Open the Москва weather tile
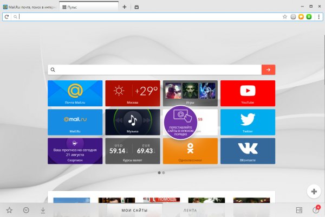The image size is (325, 217). point(132,93)
